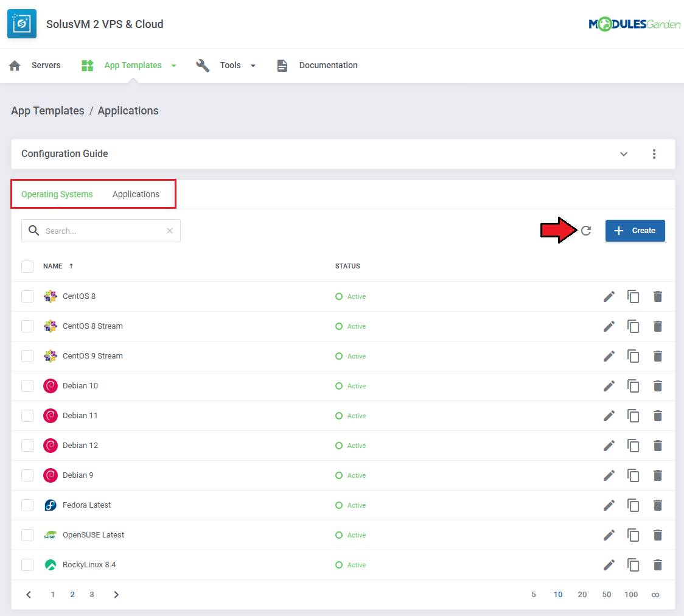Delete the CentOS 8 Stream template
This screenshot has height=616, width=684.
pos(658,326)
